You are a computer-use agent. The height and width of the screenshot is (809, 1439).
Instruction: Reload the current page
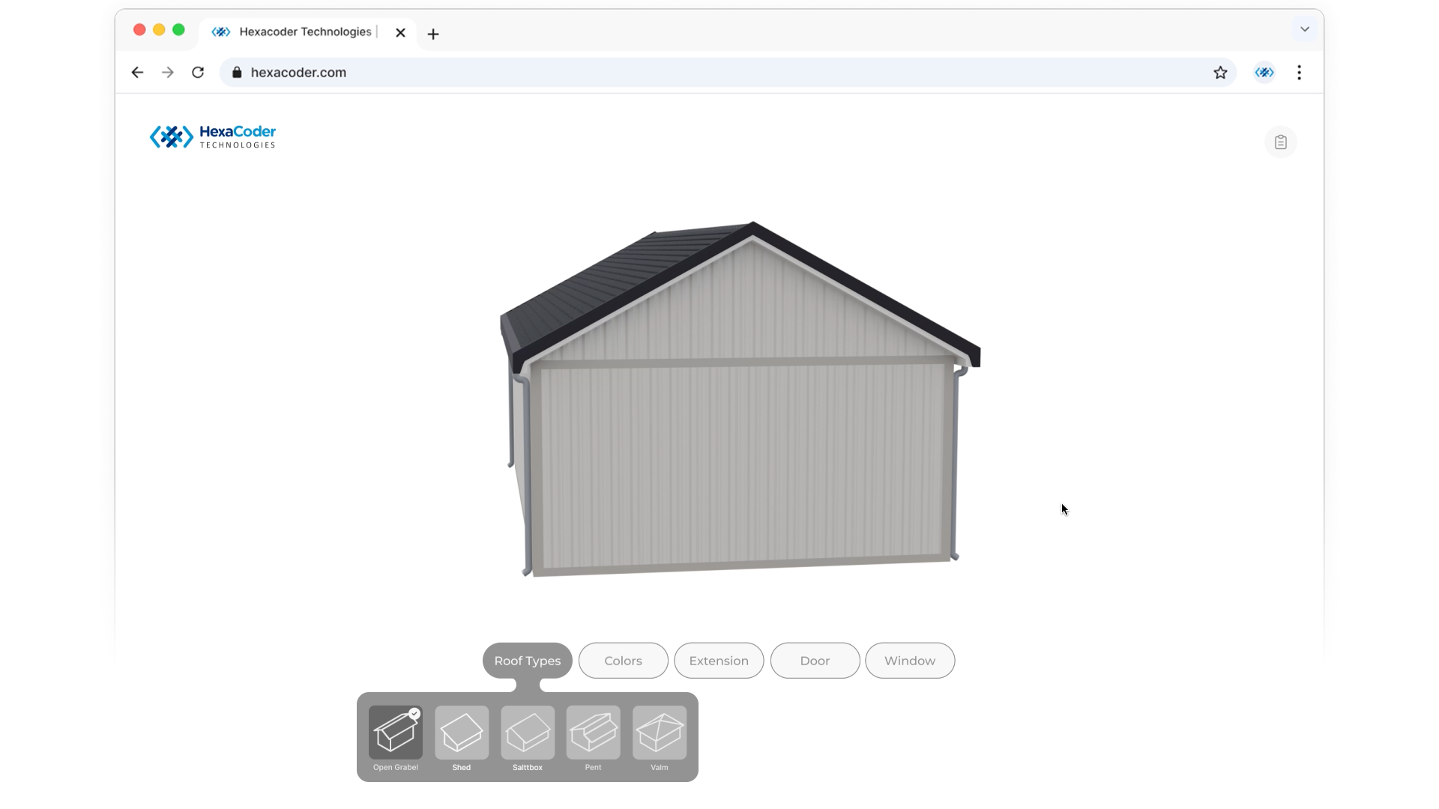coord(198,73)
